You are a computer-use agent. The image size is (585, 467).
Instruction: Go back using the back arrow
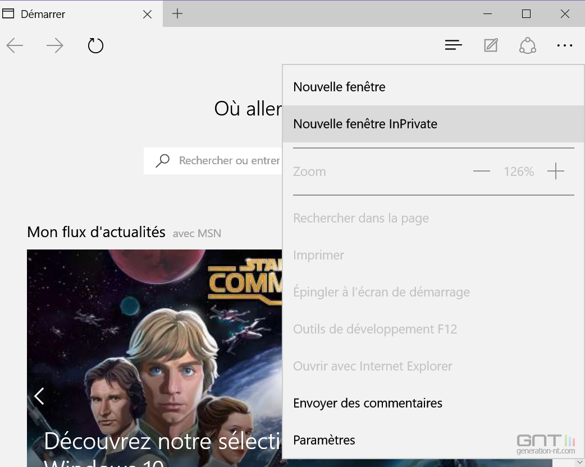15,46
